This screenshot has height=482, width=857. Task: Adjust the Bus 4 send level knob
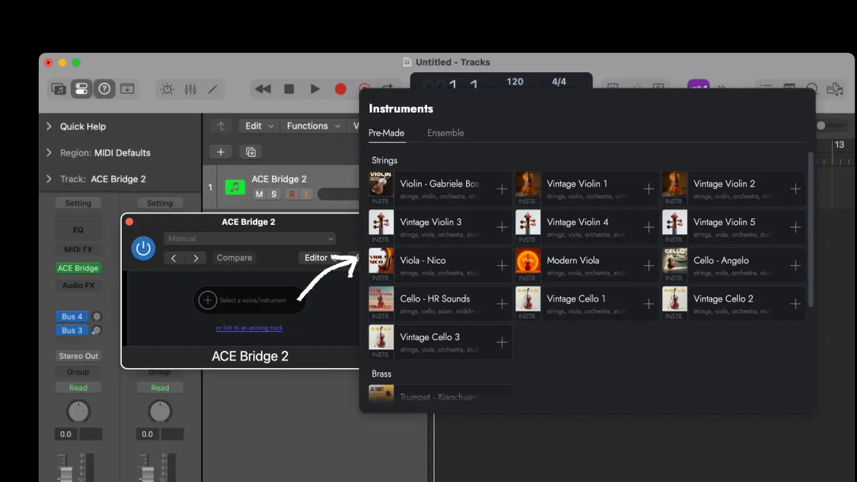tap(97, 317)
